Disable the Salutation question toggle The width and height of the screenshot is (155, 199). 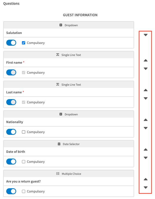tap(11, 43)
